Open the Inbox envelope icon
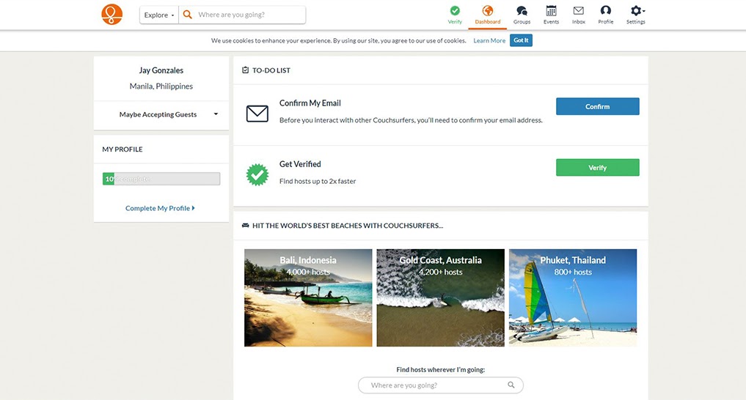The image size is (746, 400). 579,10
